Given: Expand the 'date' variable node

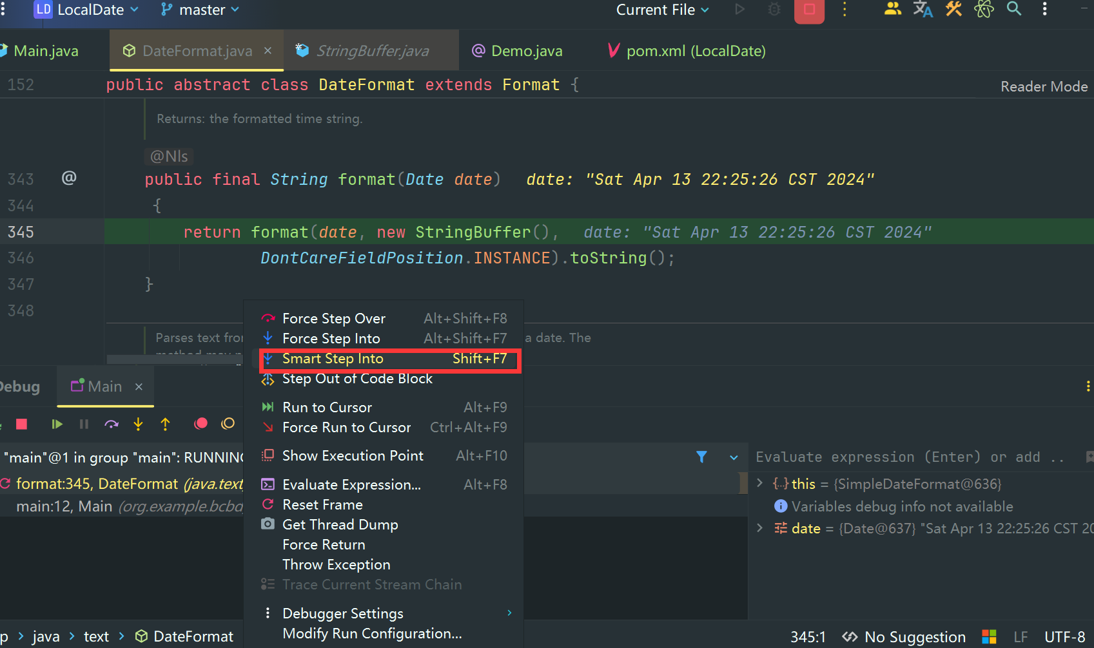Looking at the screenshot, I should pyautogui.click(x=759, y=528).
